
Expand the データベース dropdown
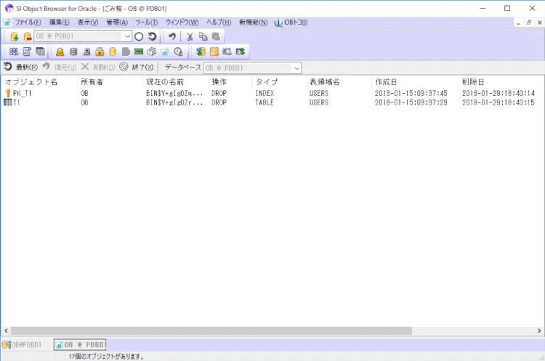click(x=296, y=68)
